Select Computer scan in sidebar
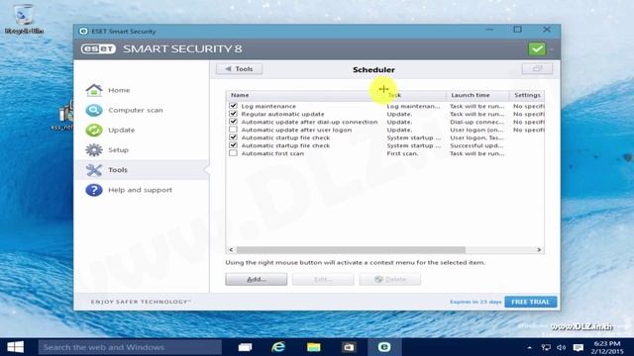 [x=136, y=110]
